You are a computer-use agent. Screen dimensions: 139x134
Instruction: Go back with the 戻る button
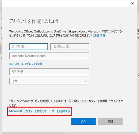(x=111, y=121)
